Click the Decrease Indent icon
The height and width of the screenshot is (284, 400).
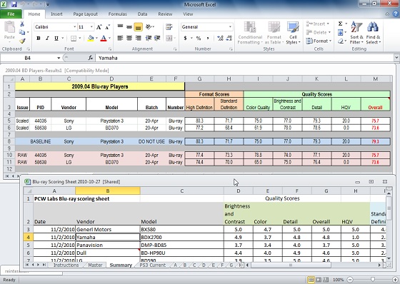coord(149,39)
